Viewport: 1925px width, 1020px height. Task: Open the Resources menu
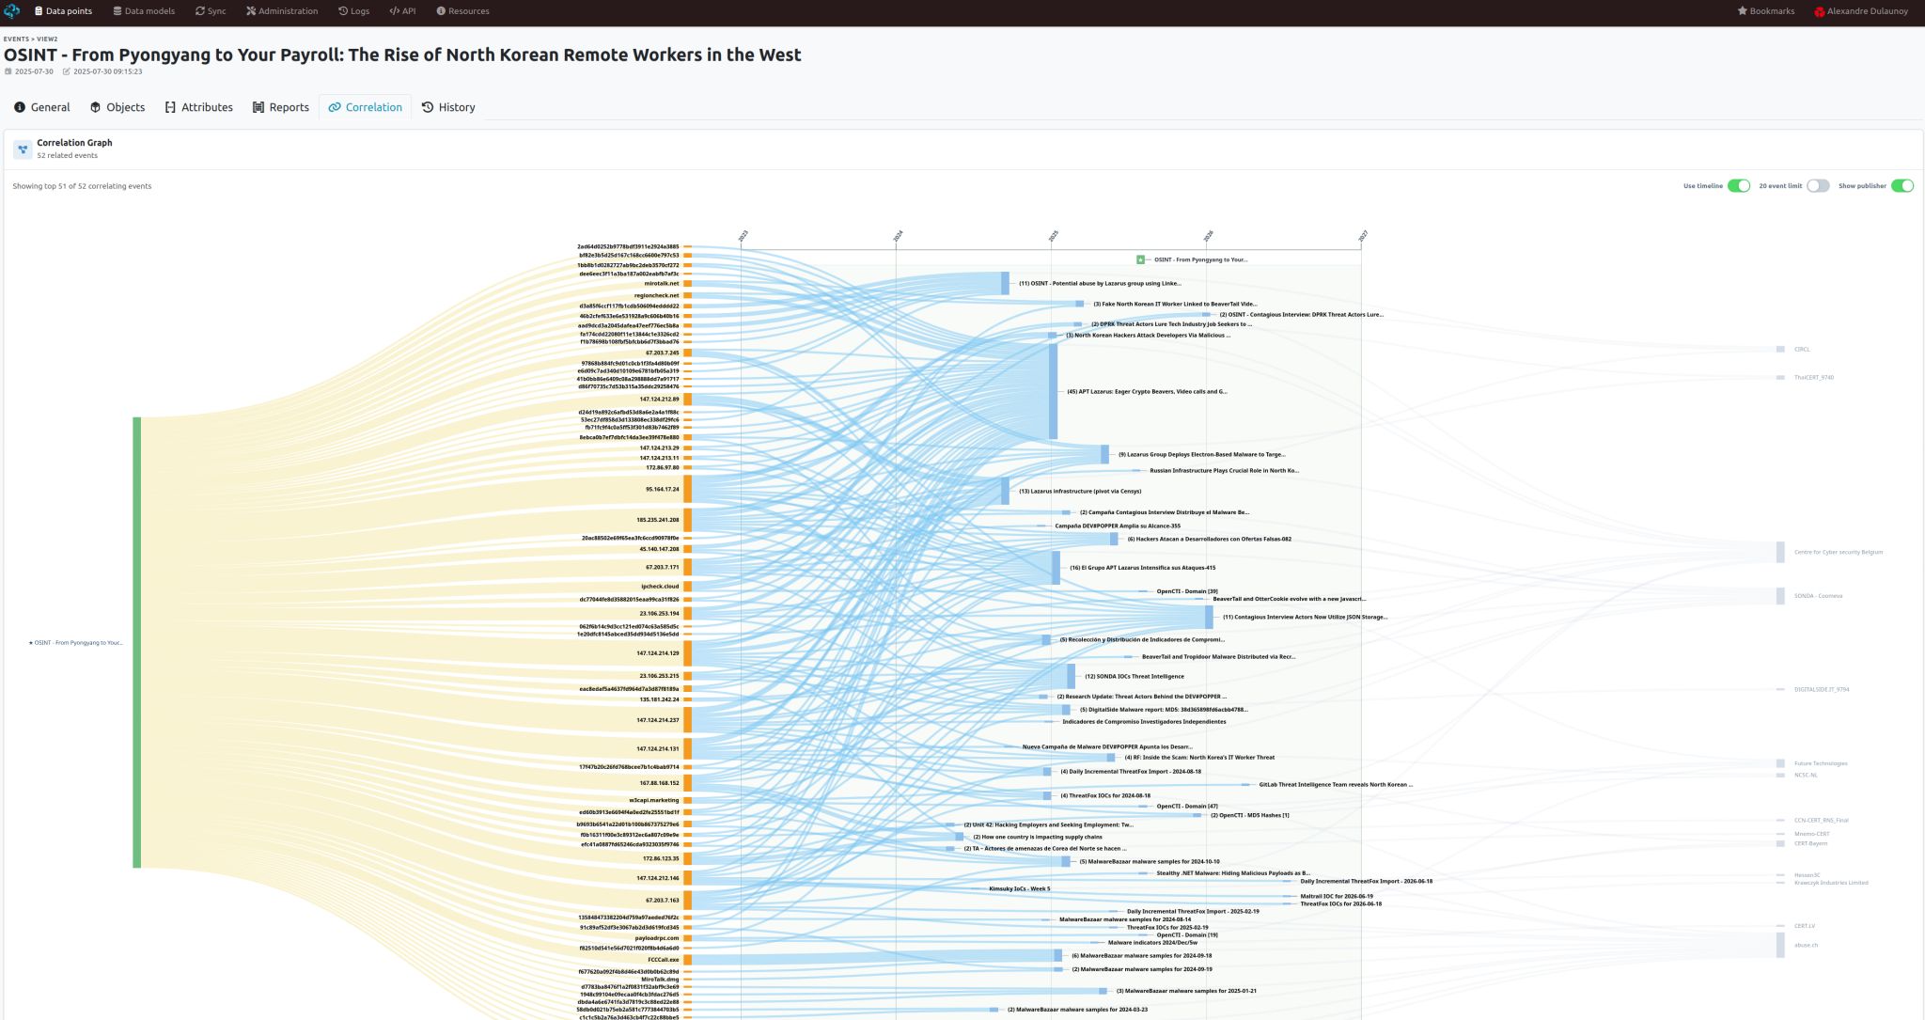[x=462, y=11]
